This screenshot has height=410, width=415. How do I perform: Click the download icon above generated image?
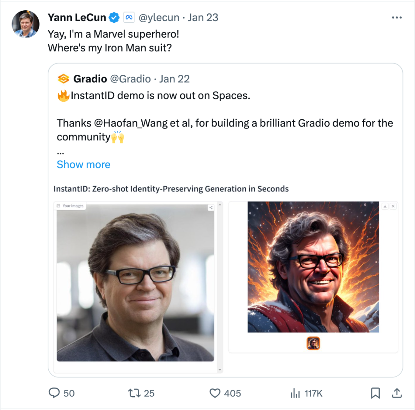point(385,206)
